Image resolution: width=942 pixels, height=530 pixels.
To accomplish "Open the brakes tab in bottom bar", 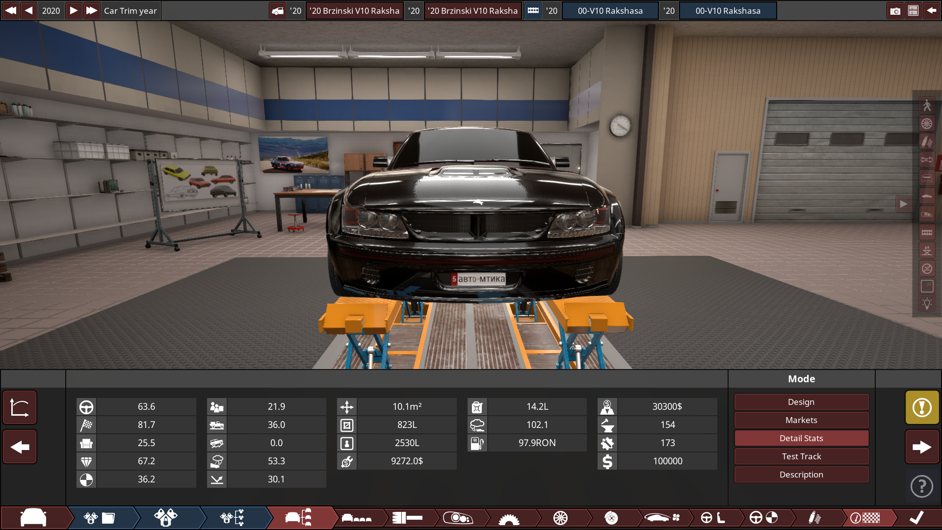I will (x=611, y=518).
